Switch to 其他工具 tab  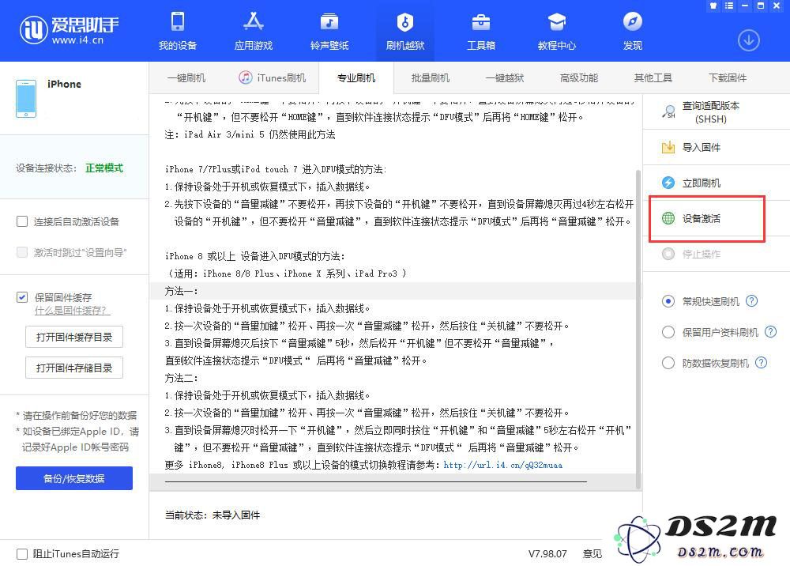tap(653, 78)
